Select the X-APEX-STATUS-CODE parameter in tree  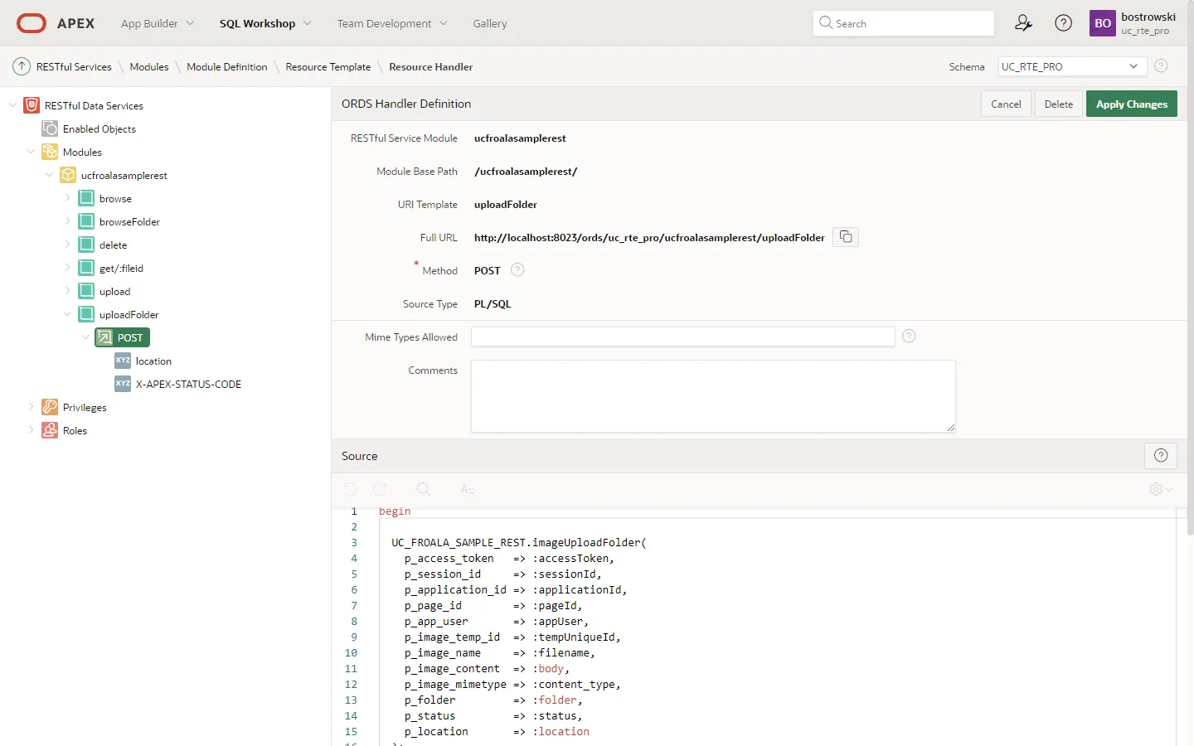tap(188, 384)
